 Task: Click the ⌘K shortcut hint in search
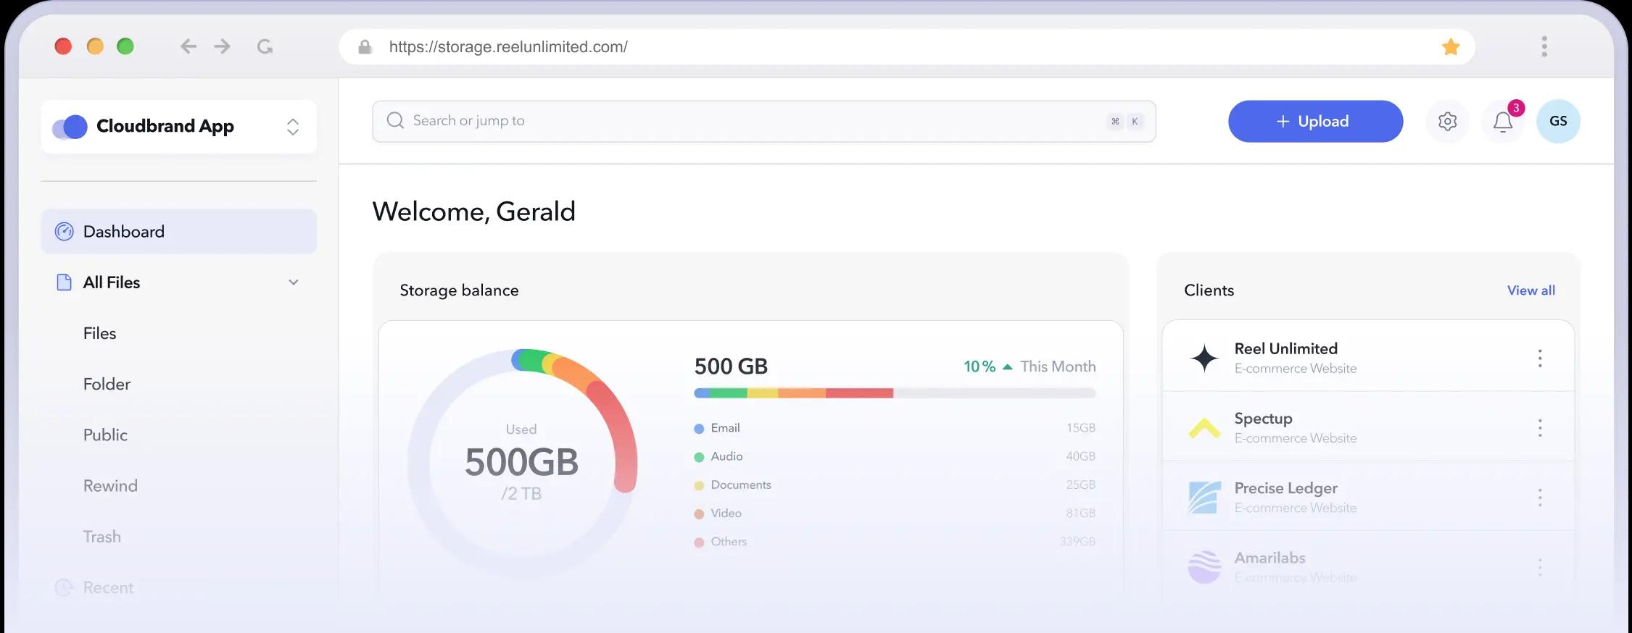tap(1125, 122)
